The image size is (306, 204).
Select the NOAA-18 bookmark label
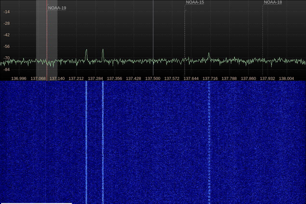(x=273, y=2)
